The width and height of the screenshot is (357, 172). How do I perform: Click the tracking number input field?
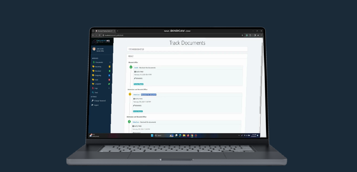(187, 49)
